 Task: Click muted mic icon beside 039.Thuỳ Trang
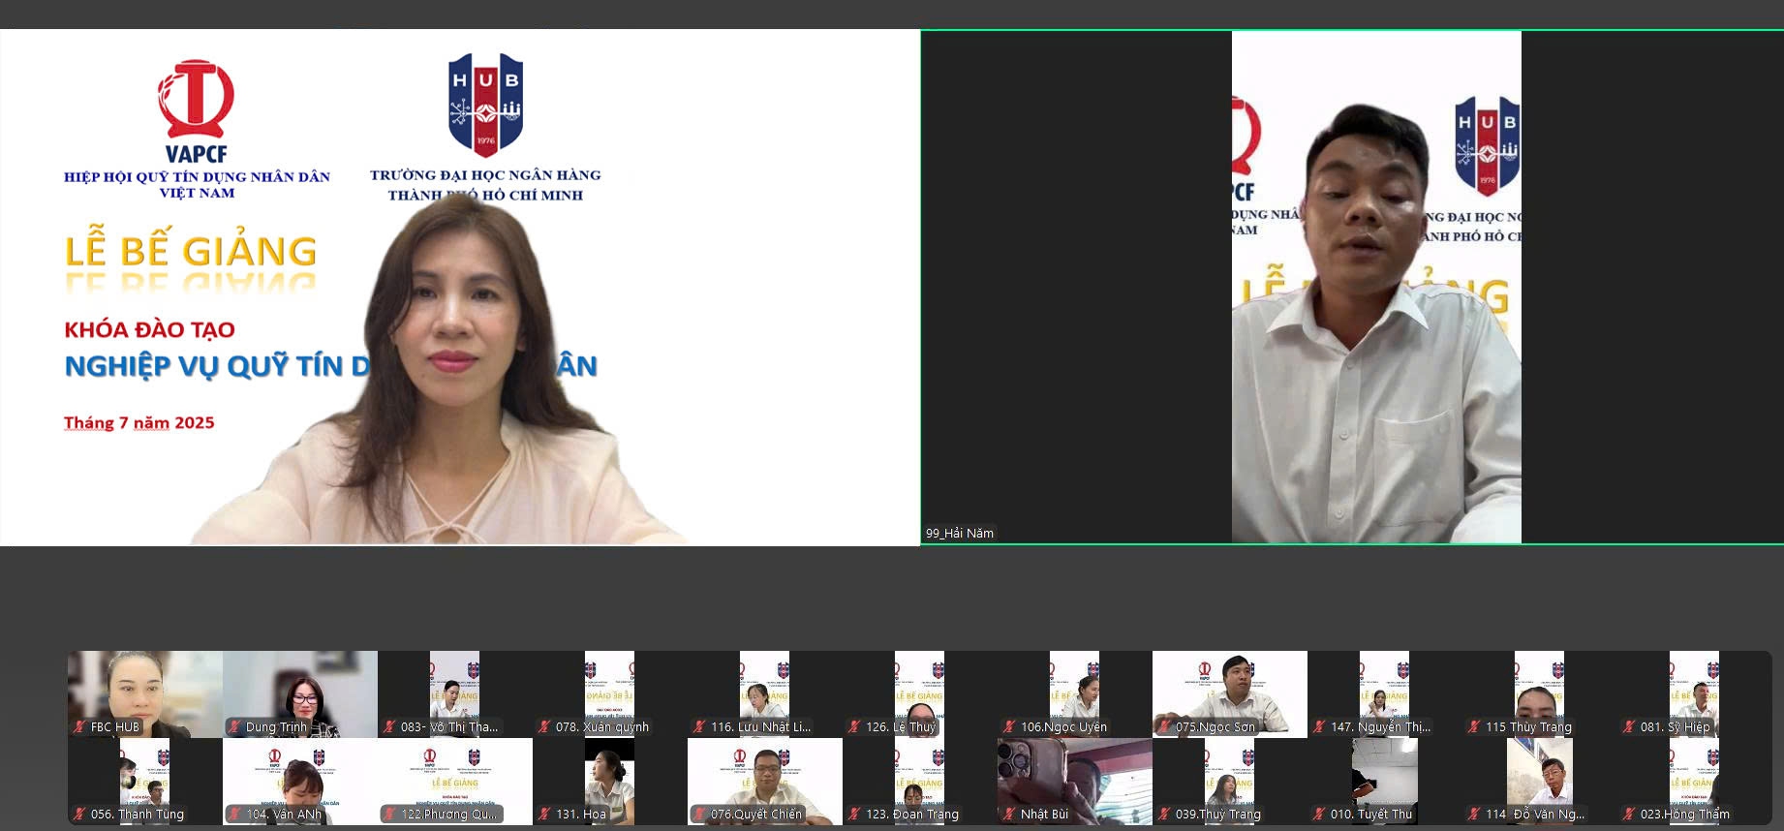click(x=1164, y=814)
